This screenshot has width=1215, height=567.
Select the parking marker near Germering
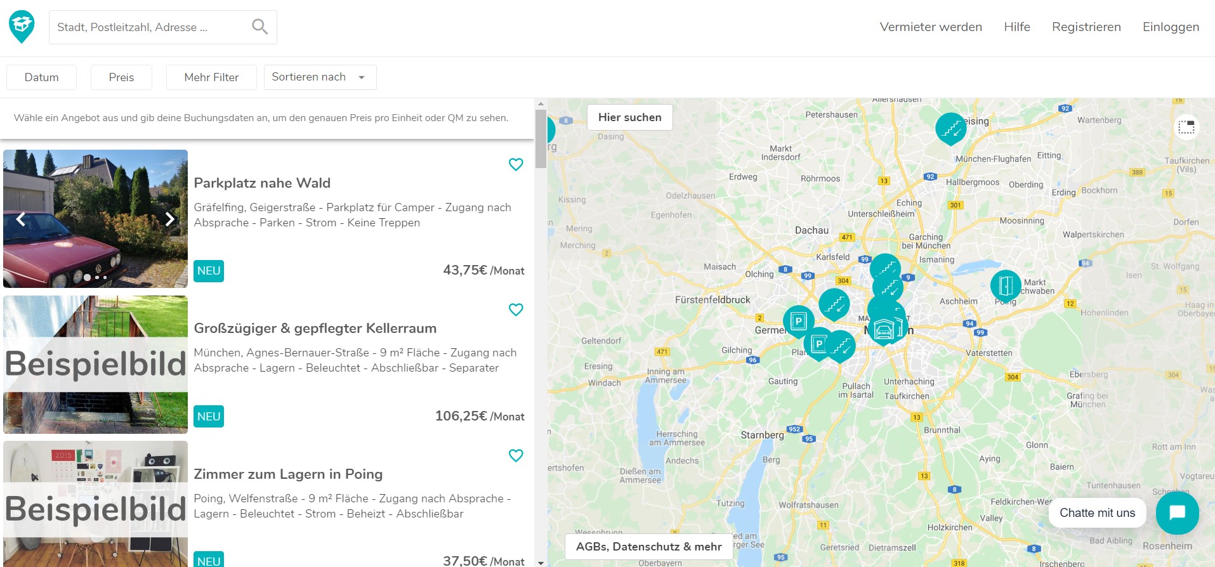tap(798, 321)
